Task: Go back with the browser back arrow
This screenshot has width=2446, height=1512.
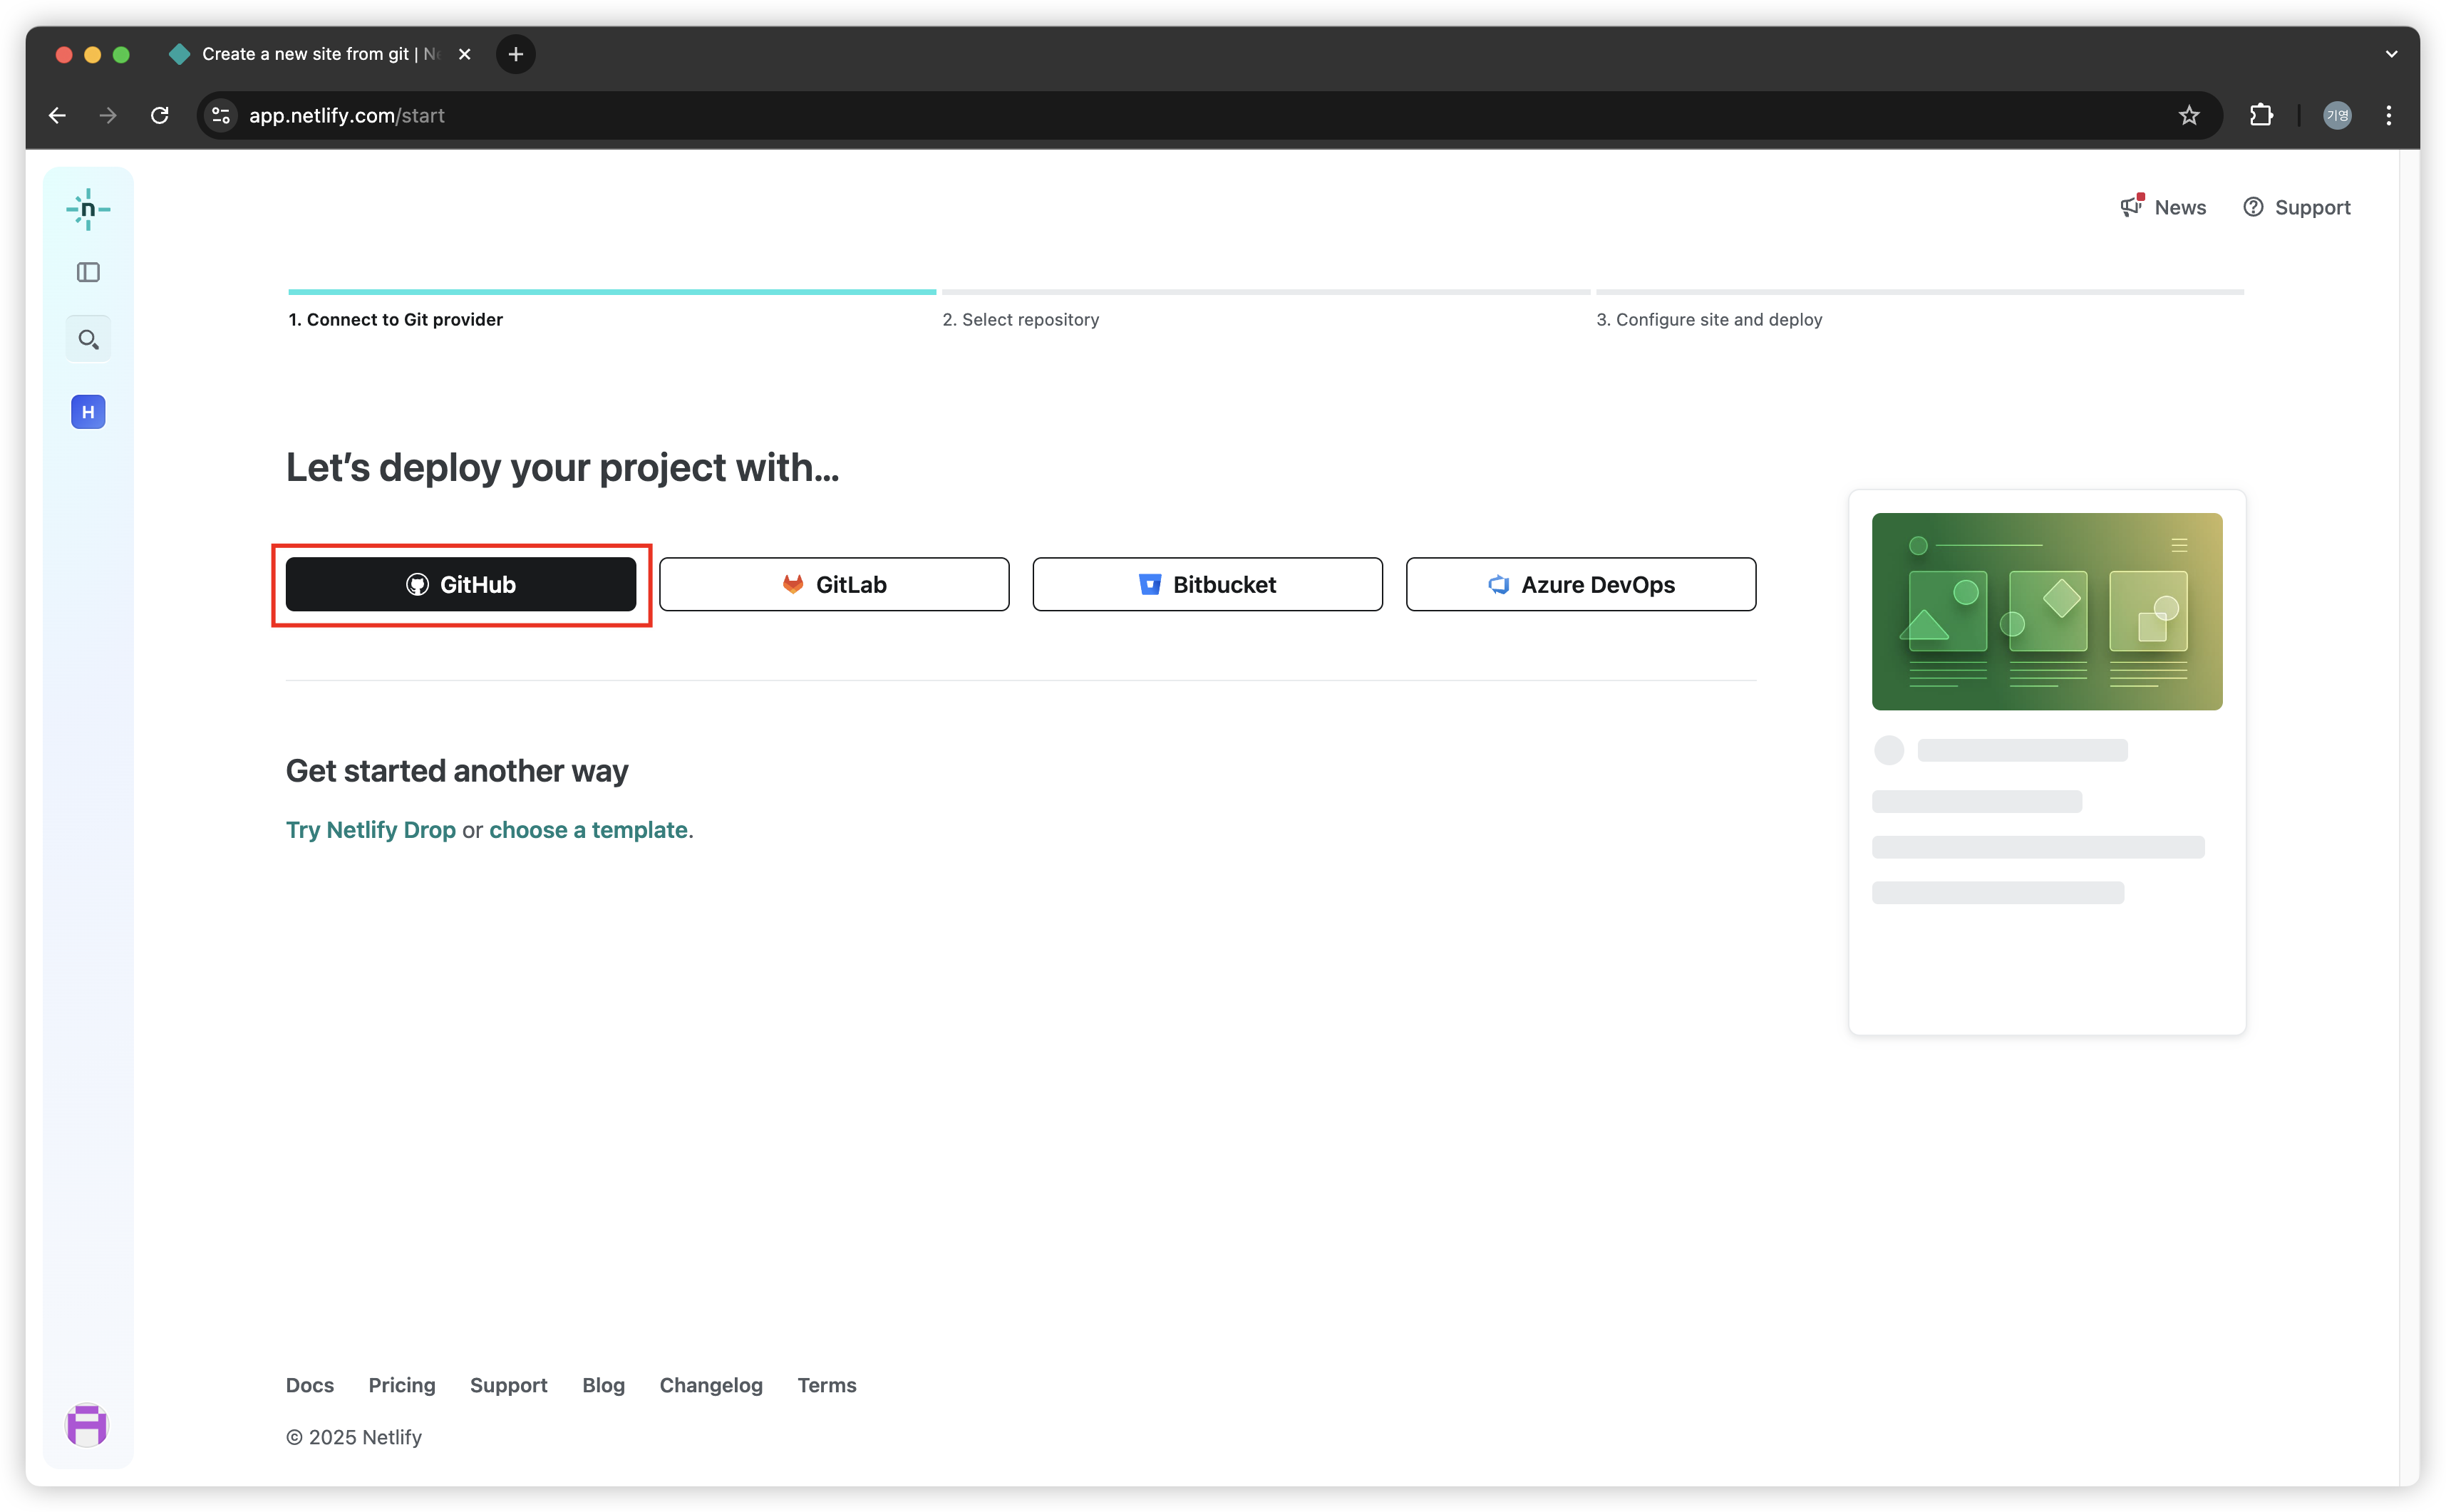Action: pyautogui.click(x=57, y=116)
